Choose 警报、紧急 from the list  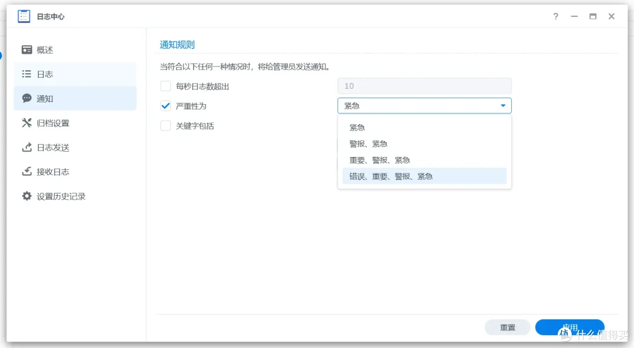(424, 144)
